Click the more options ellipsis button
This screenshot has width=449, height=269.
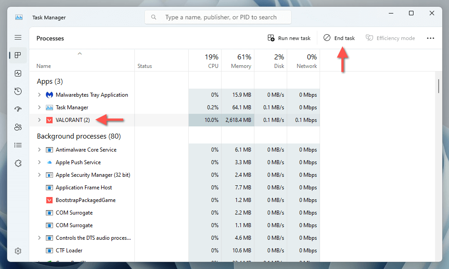click(x=430, y=38)
